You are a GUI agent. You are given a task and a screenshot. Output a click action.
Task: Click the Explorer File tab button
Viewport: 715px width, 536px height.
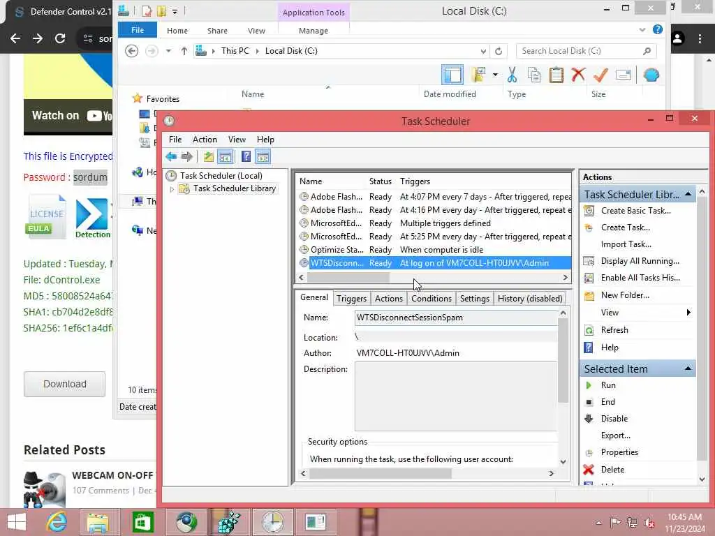[x=138, y=30]
